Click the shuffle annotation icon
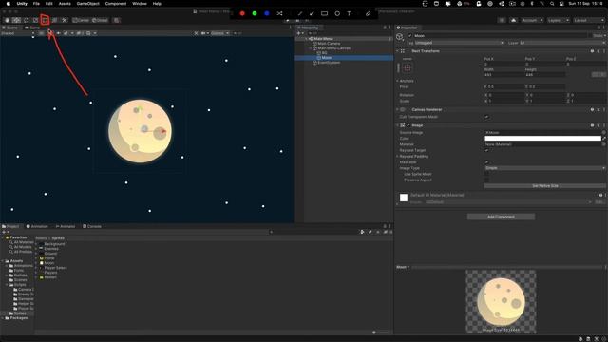The height and width of the screenshot is (342, 608). (x=279, y=13)
